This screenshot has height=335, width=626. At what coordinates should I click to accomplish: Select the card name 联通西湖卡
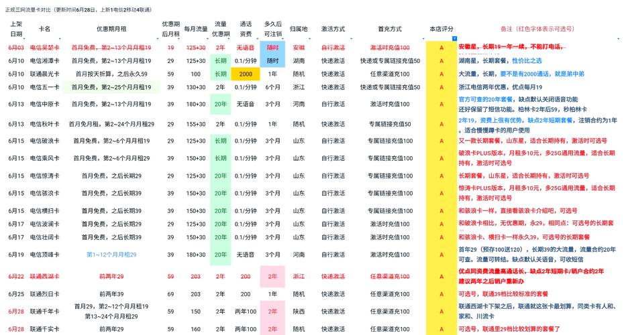point(45,276)
